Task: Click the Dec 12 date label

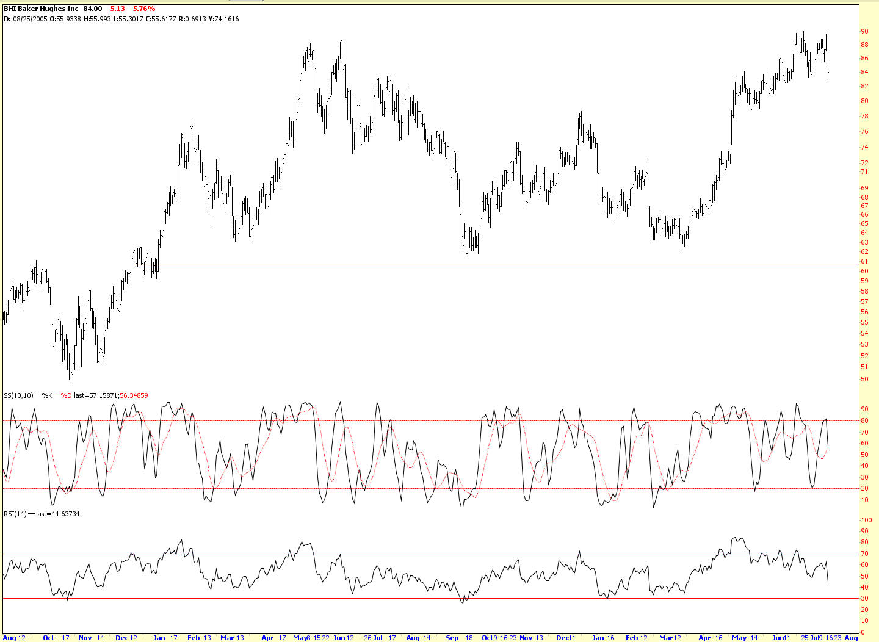Action: [126, 638]
